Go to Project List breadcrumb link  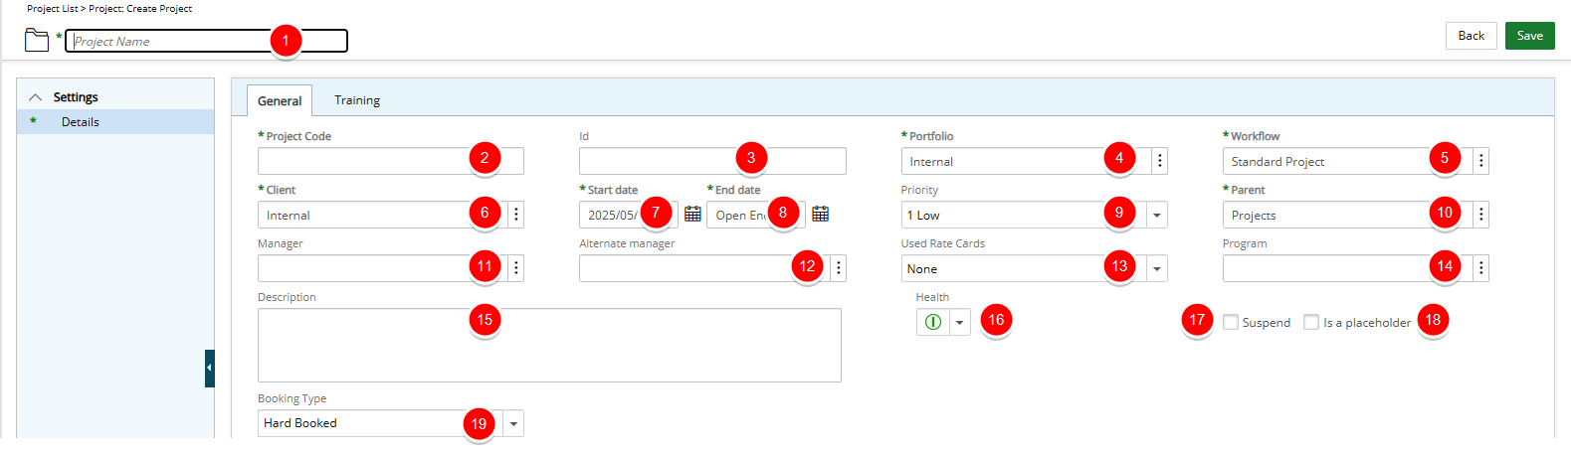(53, 8)
